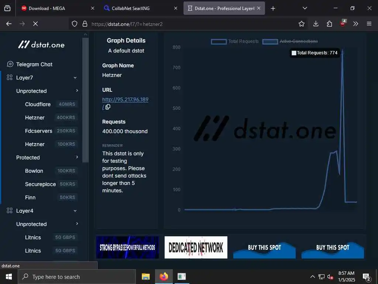Open Firefox View icon
The width and height of the screenshot is (378, 284).
coord(7,9)
